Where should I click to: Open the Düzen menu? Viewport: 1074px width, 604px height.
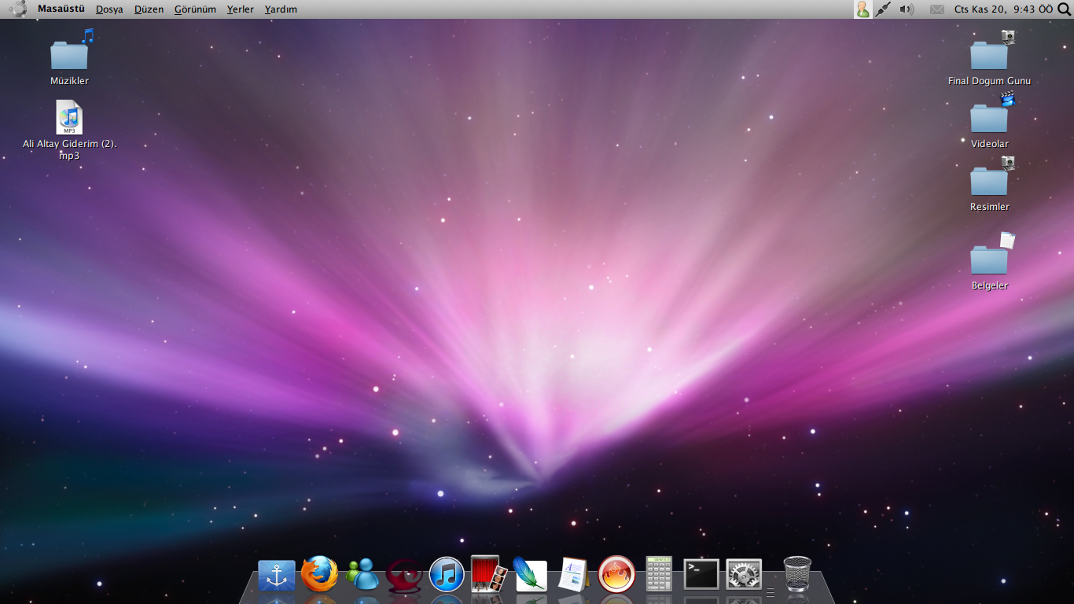[149, 9]
